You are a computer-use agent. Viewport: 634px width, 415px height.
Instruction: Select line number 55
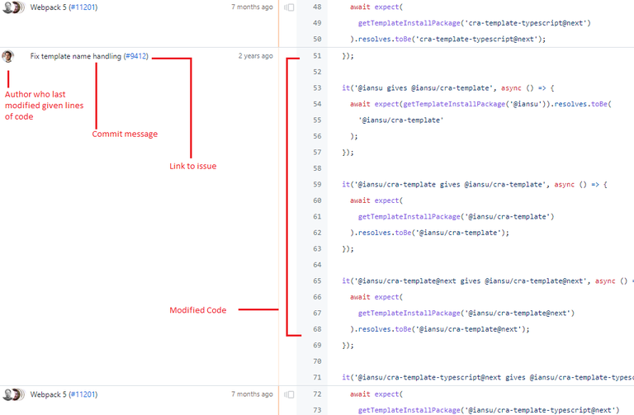pyautogui.click(x=317, y=120)
